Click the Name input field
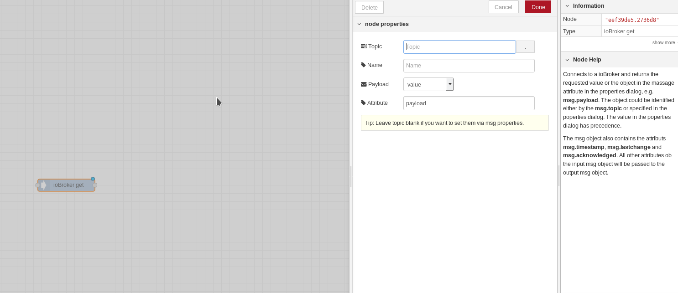 (469, 66)
